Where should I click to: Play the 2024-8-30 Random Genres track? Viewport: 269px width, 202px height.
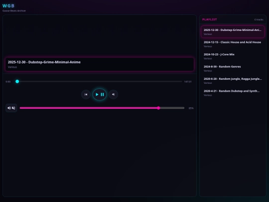tap(233, 68)
